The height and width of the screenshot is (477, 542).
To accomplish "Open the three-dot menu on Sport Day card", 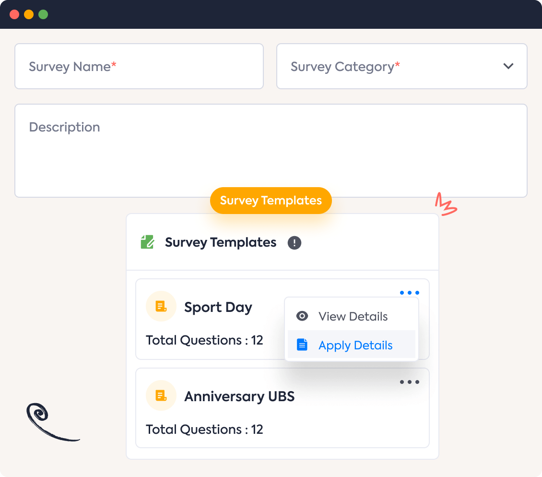I will (x=410, y=292).
